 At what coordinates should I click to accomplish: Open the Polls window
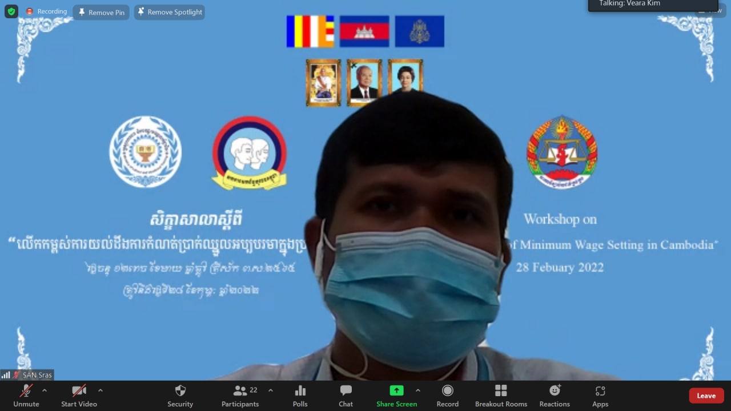300,396
